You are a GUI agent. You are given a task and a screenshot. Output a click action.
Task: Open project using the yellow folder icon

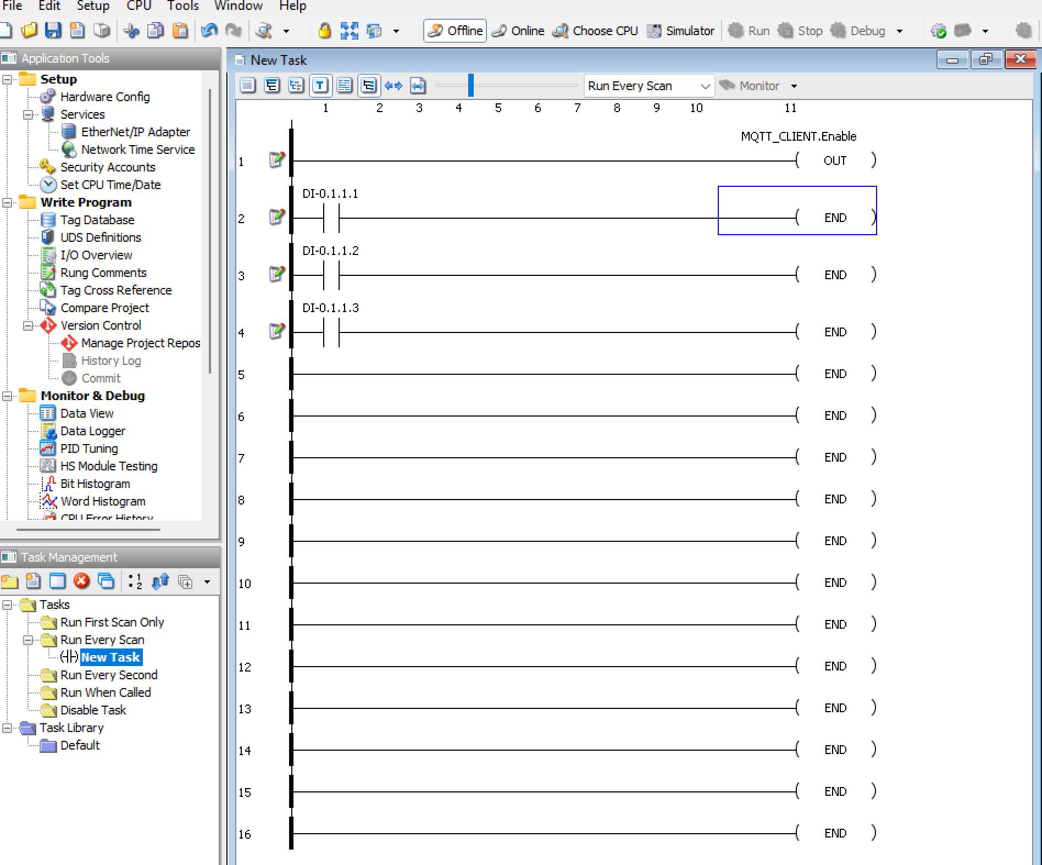[29, 30]
